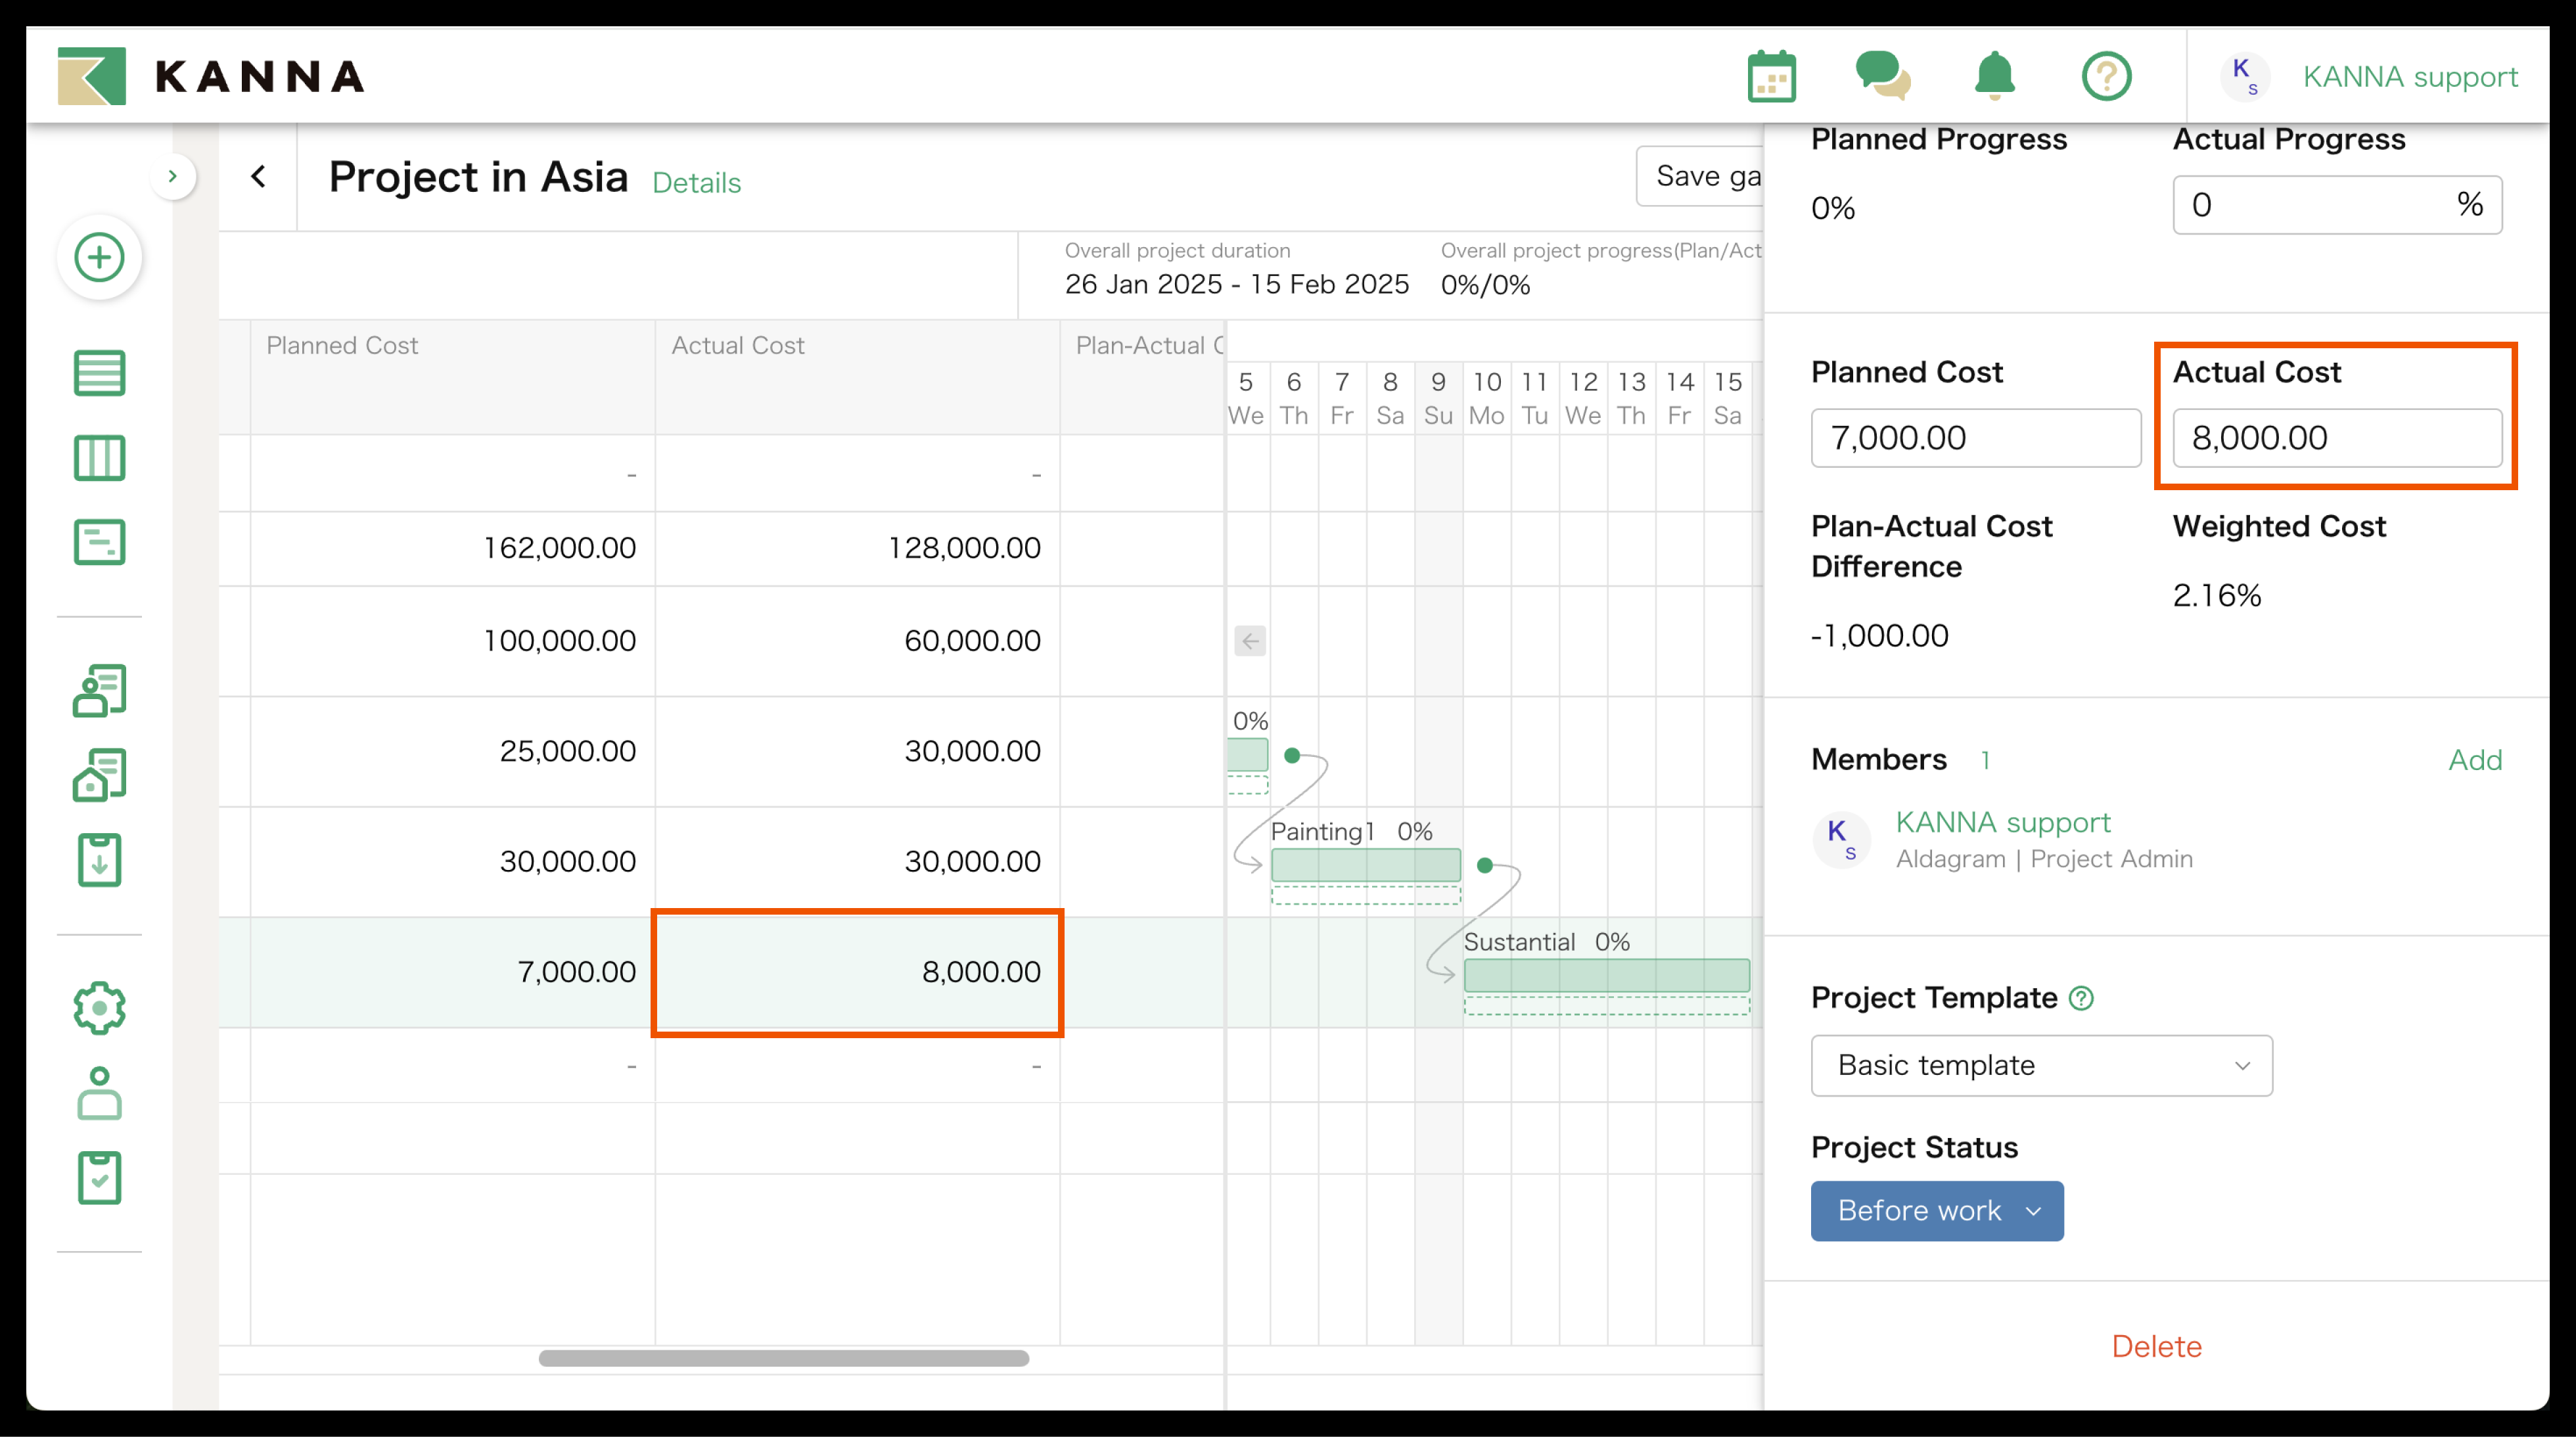Image resolution: width=2576 pixels, height=1437 pixels.
Task: Open the calendar icon in header
Action: (1771, 77)
